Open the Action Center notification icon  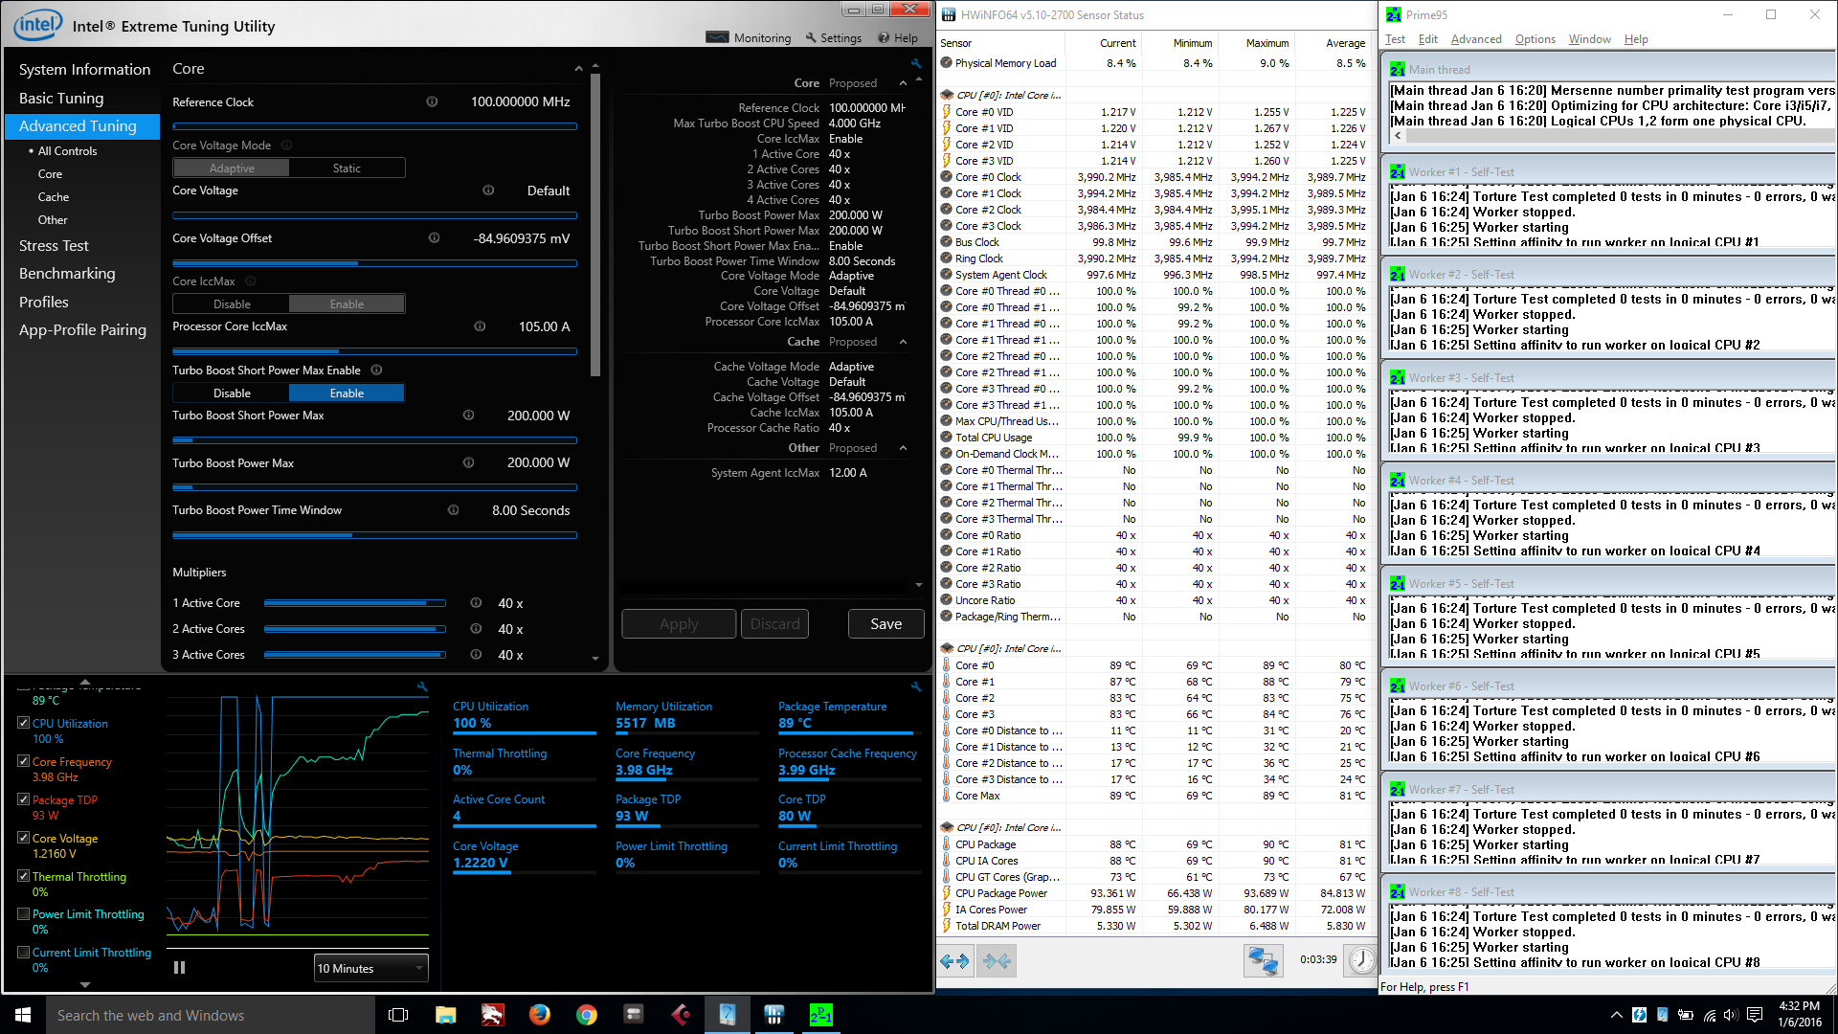[x=1755, y=1015]
